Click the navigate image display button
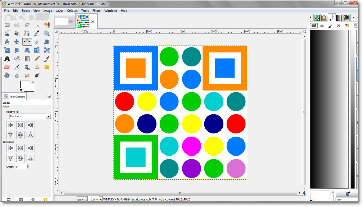The width and height of the screenshot is (363, 207). tap(305, 193)
